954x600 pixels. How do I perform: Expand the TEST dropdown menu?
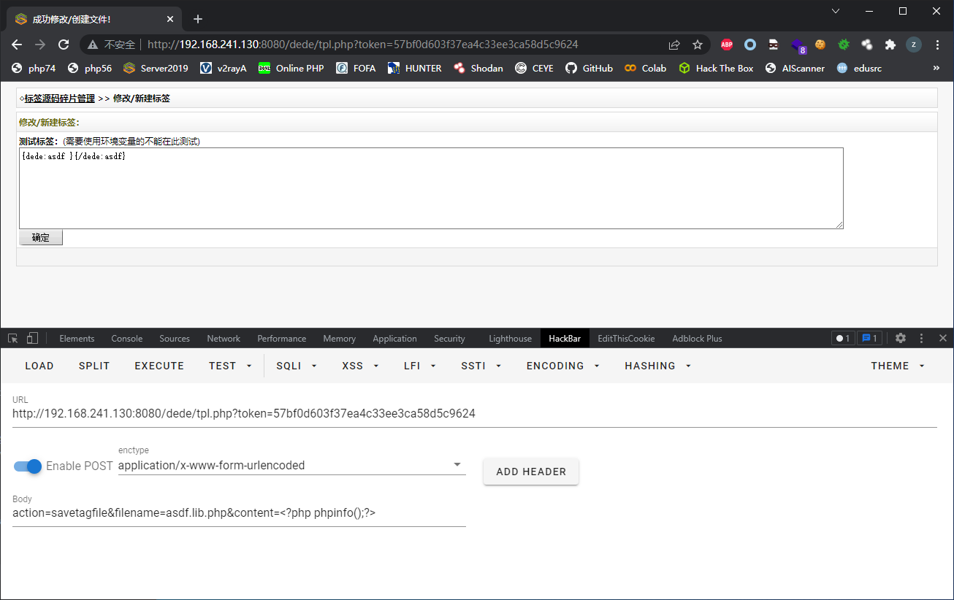pos(230,366)
